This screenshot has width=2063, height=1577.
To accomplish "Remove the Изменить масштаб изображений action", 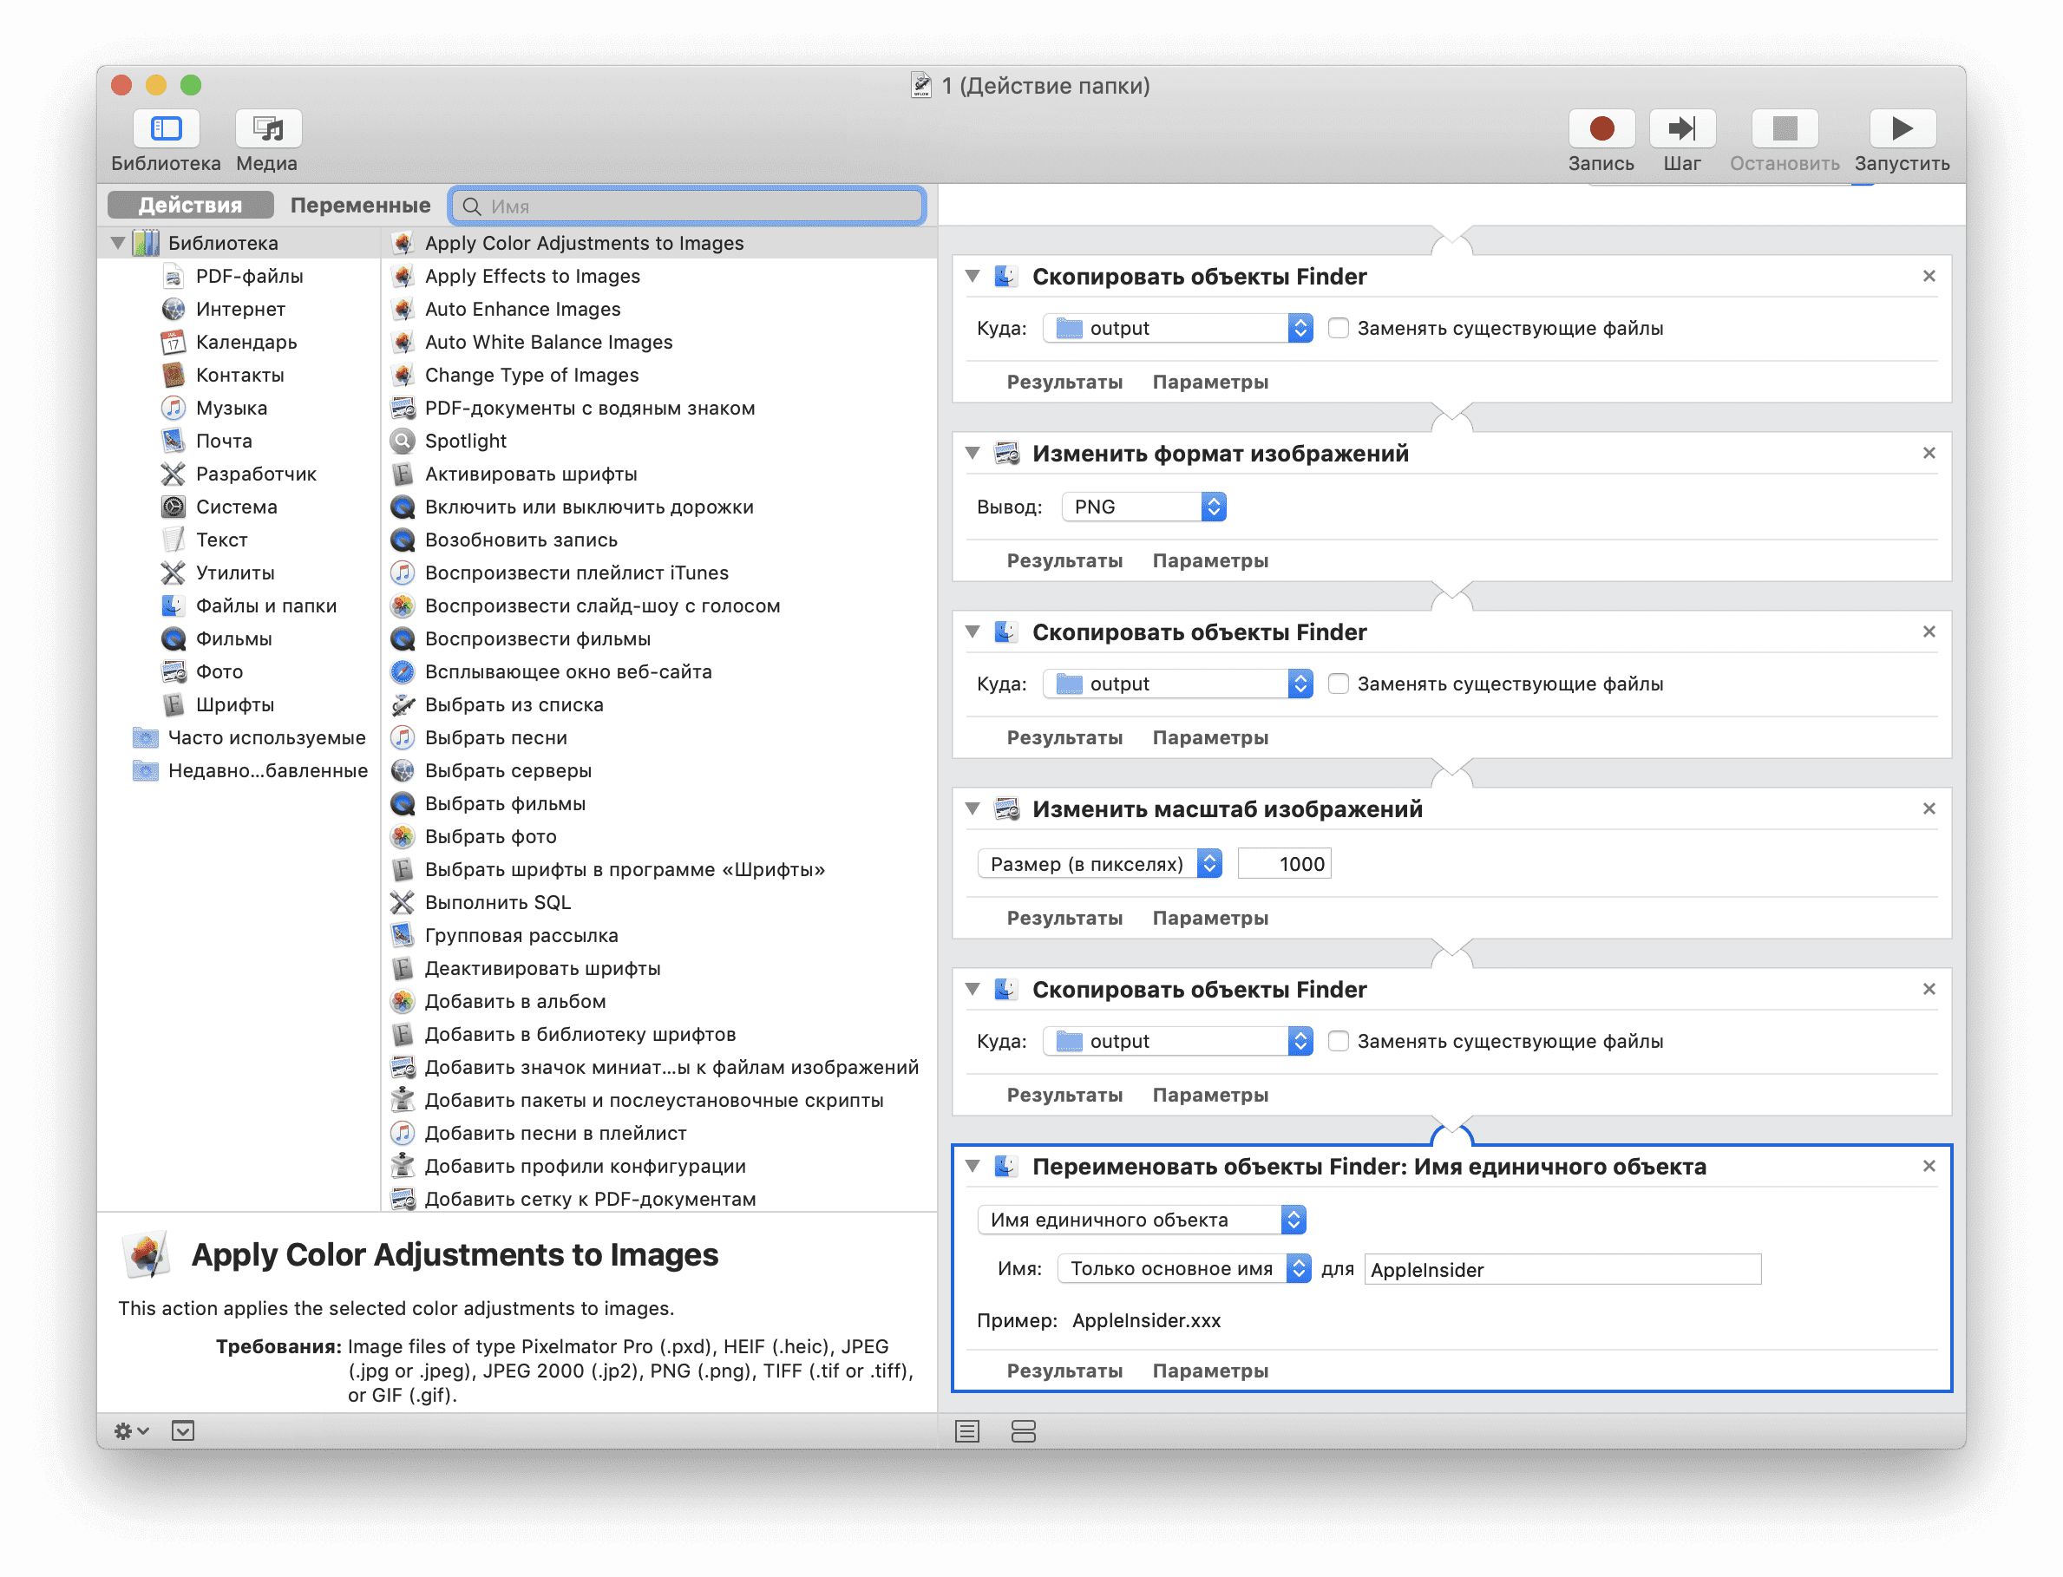I will click(1929, 808).
